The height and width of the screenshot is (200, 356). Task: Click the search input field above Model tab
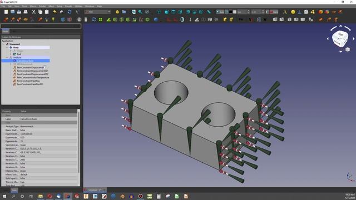[x=41, y=26]
